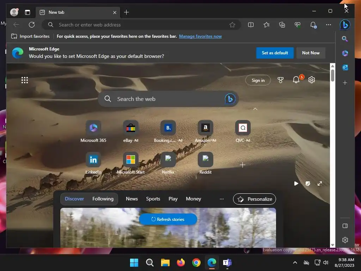
Task: Edit the background image
Action: click(308, 183)
